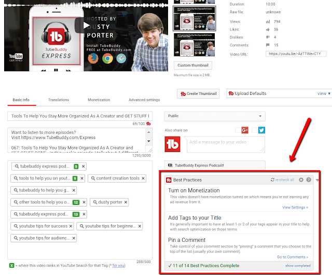Remove the tubebuddy to help you g tag
This screenshot has width=332, height=275.
pyautogui.click(x=74, y=190)
